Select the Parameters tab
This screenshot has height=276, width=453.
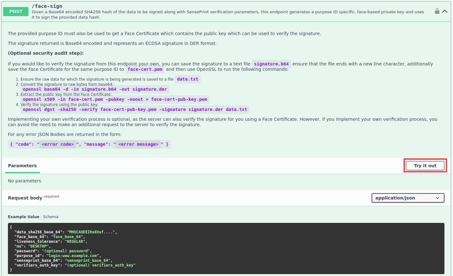click(22, 166)
